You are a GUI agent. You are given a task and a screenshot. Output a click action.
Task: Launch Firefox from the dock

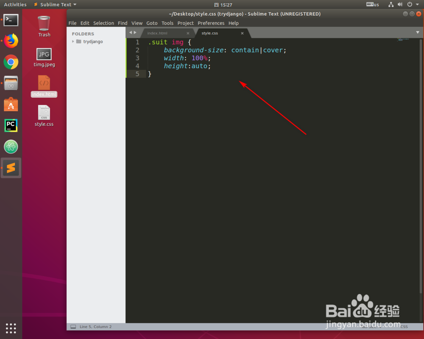coord(11,41)
